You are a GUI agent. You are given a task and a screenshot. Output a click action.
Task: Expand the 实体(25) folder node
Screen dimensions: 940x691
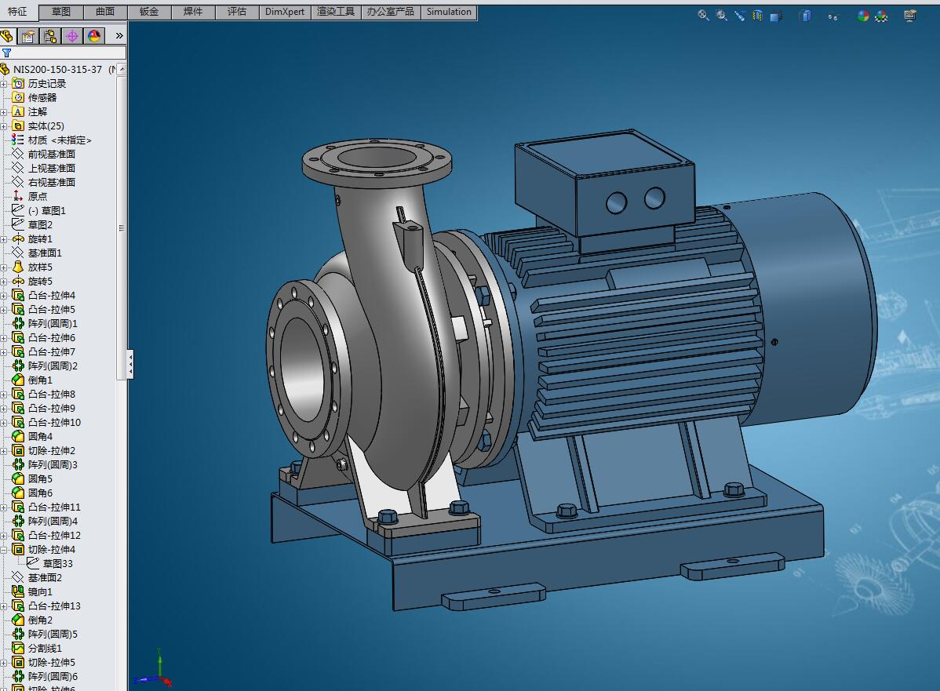pyautogui.click(x=4, y=126)
